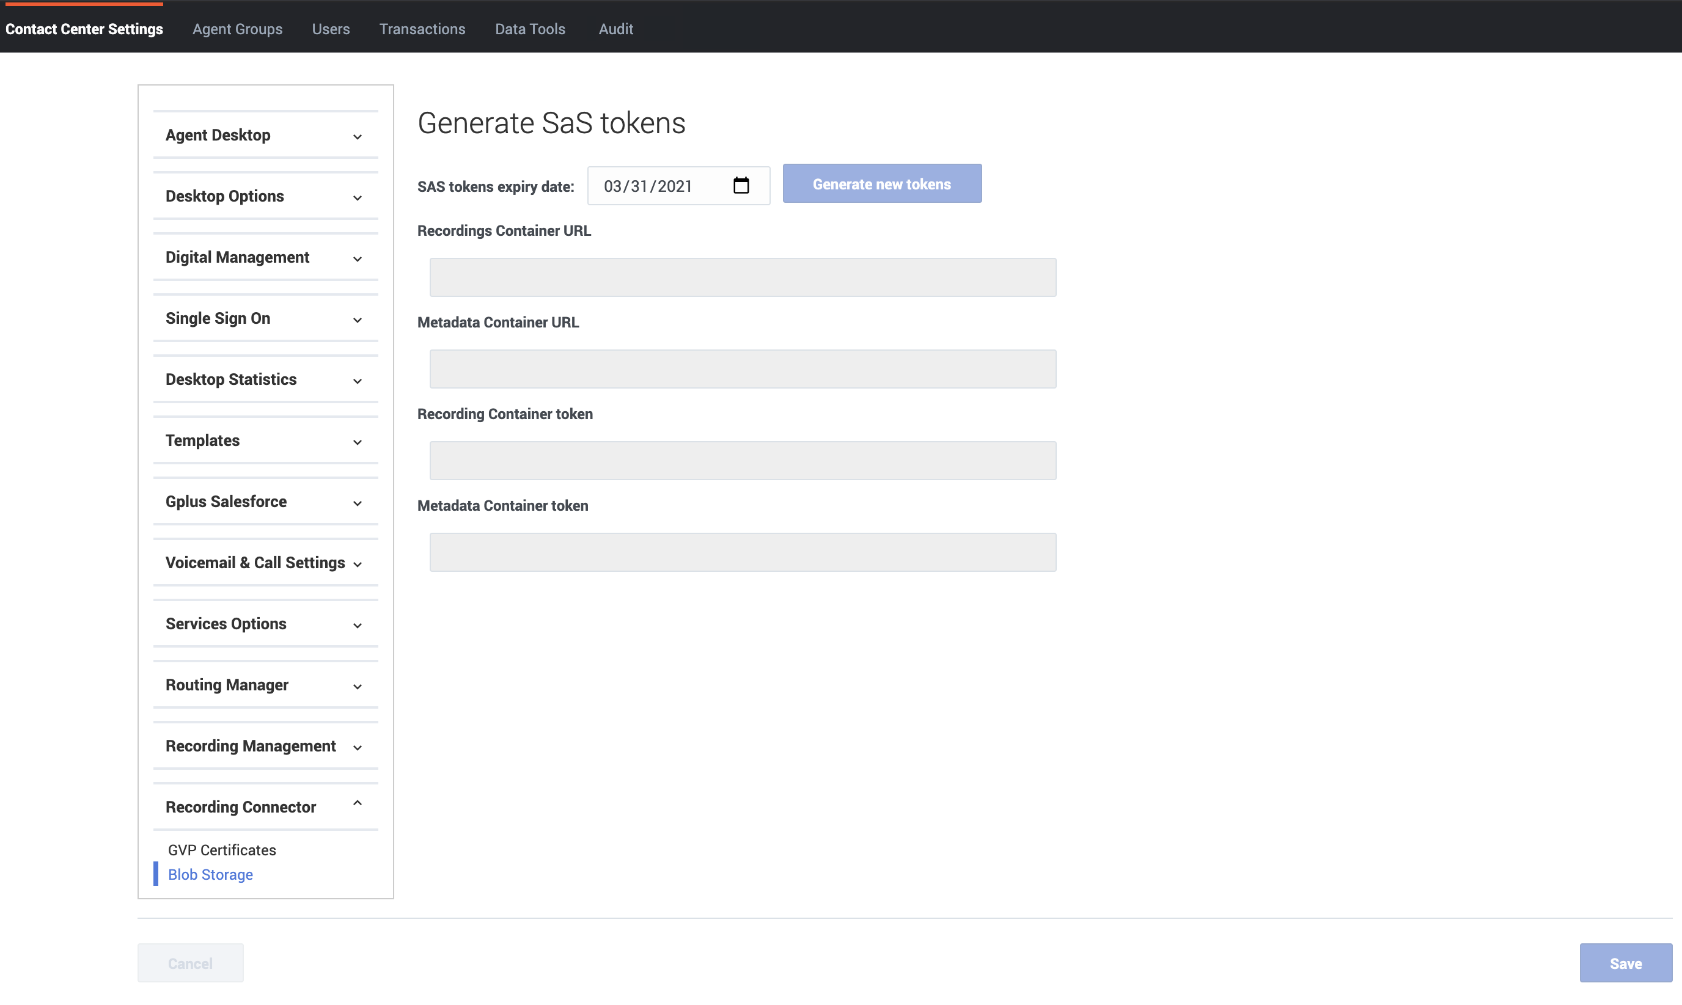Image resolution: width=1682 pixels, height=1005 pixels.
Task: Expand the Gplus Salesforce section
Action: click(x=265, y=502)
